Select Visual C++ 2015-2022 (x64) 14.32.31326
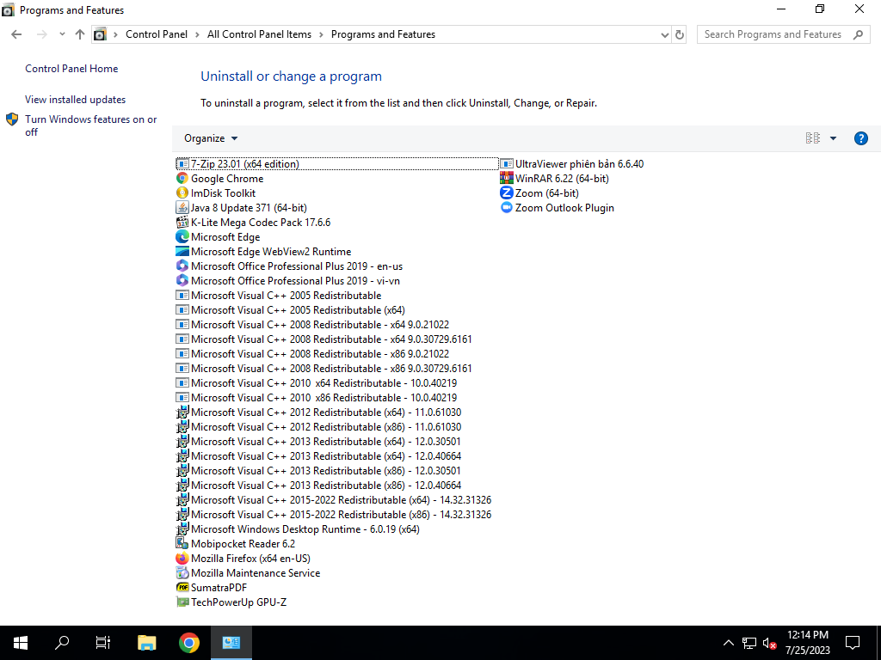The image size is (881, 660). point(335,499)
